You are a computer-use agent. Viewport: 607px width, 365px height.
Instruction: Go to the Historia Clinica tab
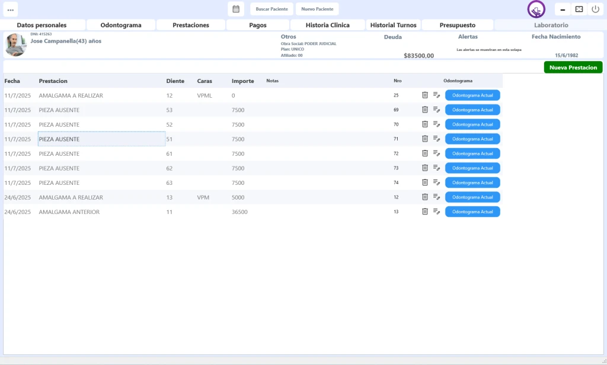327,25
